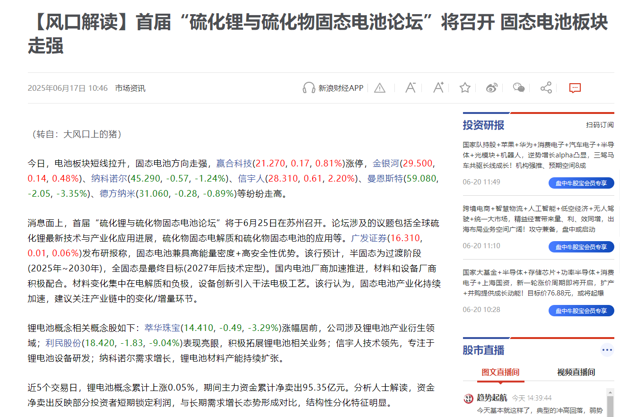Click timestamp 06-20 11:10
This screenshot has height=417, width=620.
[481, 246]
